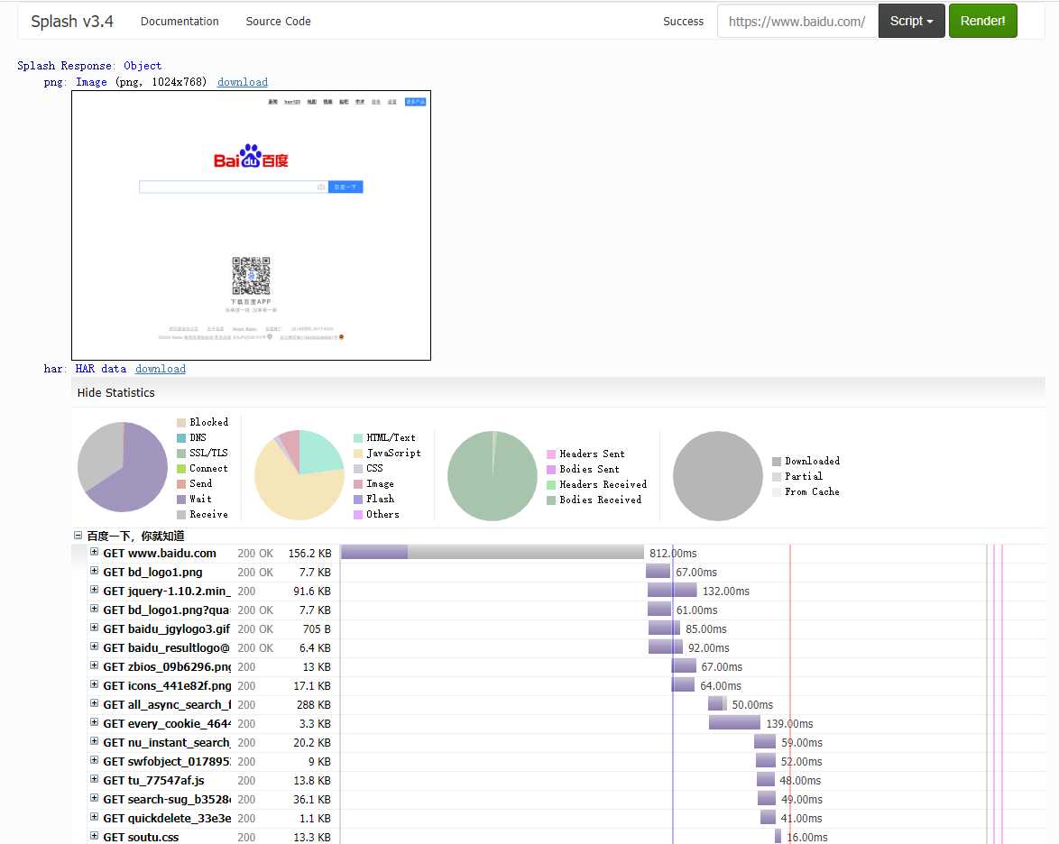The height and width of the screenshot is (844, 1059).
Task: Expand the GET www.baidu.com request
Action: pos(94,553)
